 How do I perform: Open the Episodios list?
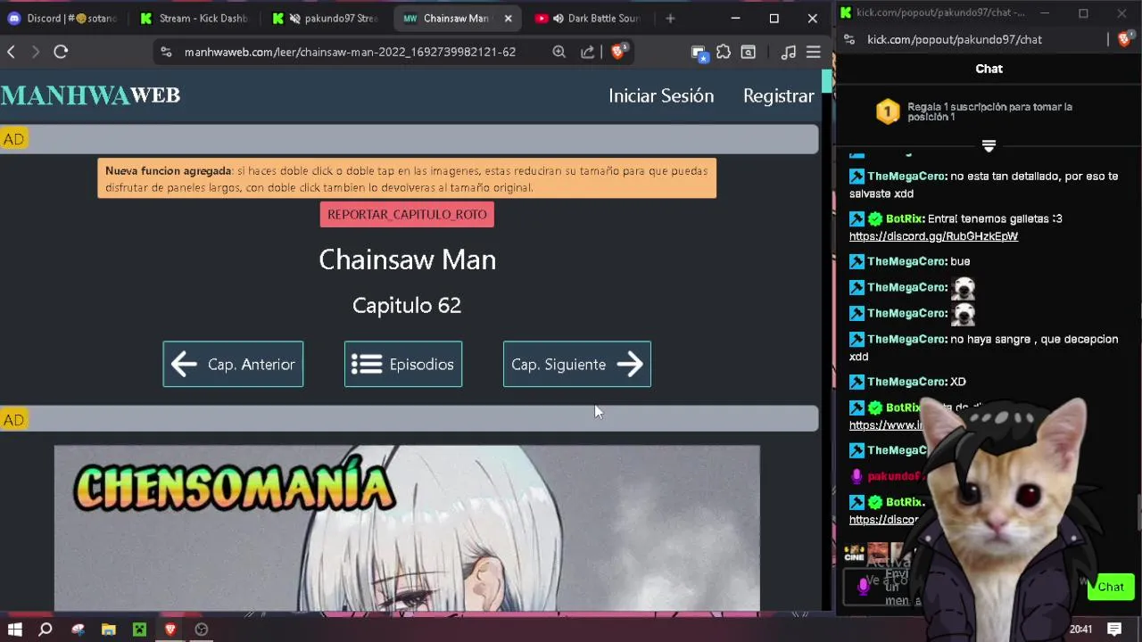(403, 364)
